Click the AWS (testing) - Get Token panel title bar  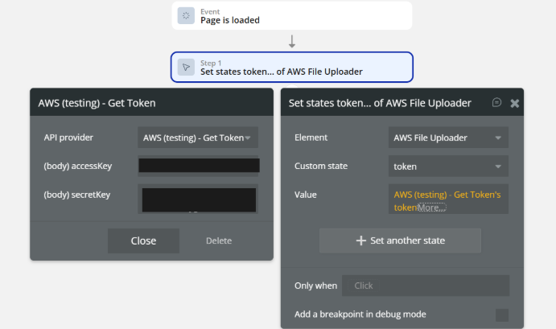[x=151, y=103]
